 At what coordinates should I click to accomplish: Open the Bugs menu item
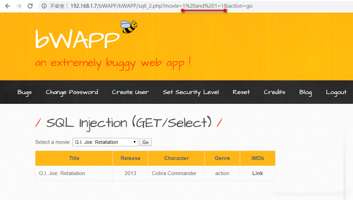click(x=25, y=92)
